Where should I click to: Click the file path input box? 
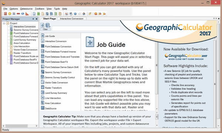[86, 28]
